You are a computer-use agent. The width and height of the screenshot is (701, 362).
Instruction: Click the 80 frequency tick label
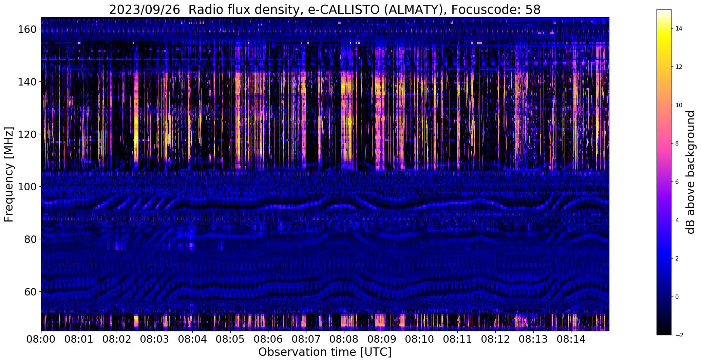point(30,239)
